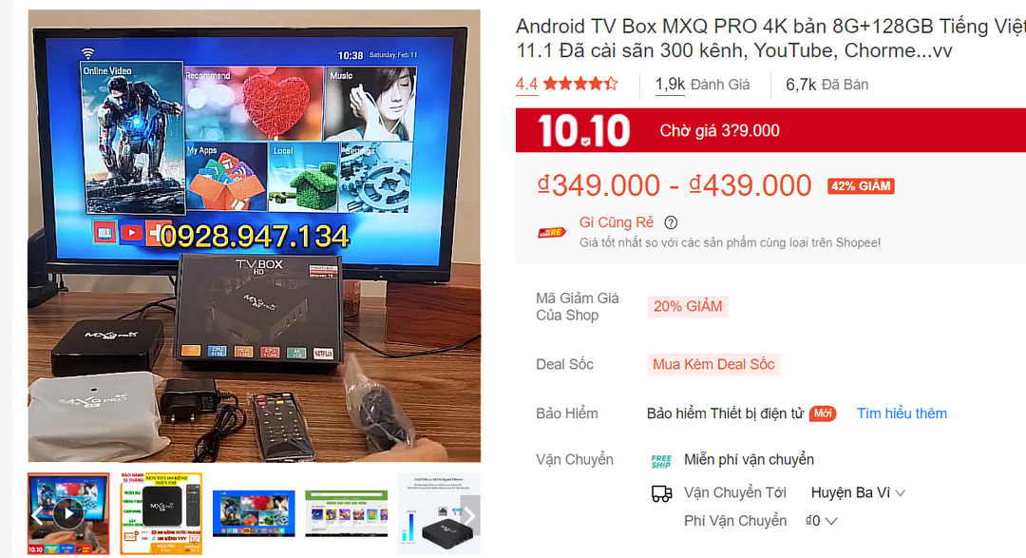
Task: Select the 20% GIẢM shop voucher
Action: (x=688, y=306)
